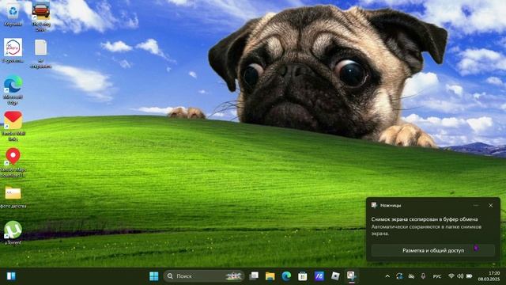Open Wi-Fi network tray icon
506x285 pixels.
click(451, 276)
